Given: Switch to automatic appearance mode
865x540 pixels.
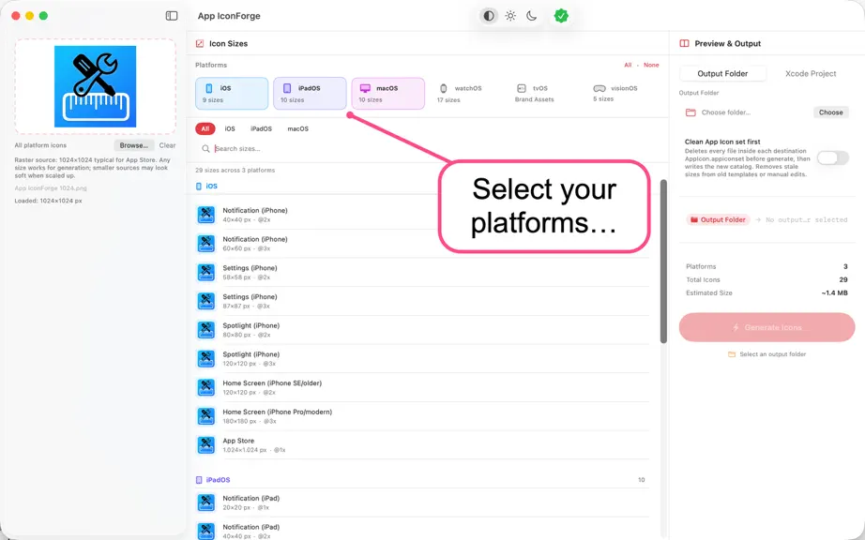Looking at the screenshot, I should [x=489, y=16].
